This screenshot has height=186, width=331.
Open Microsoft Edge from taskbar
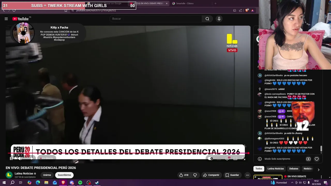coord(38,183)
